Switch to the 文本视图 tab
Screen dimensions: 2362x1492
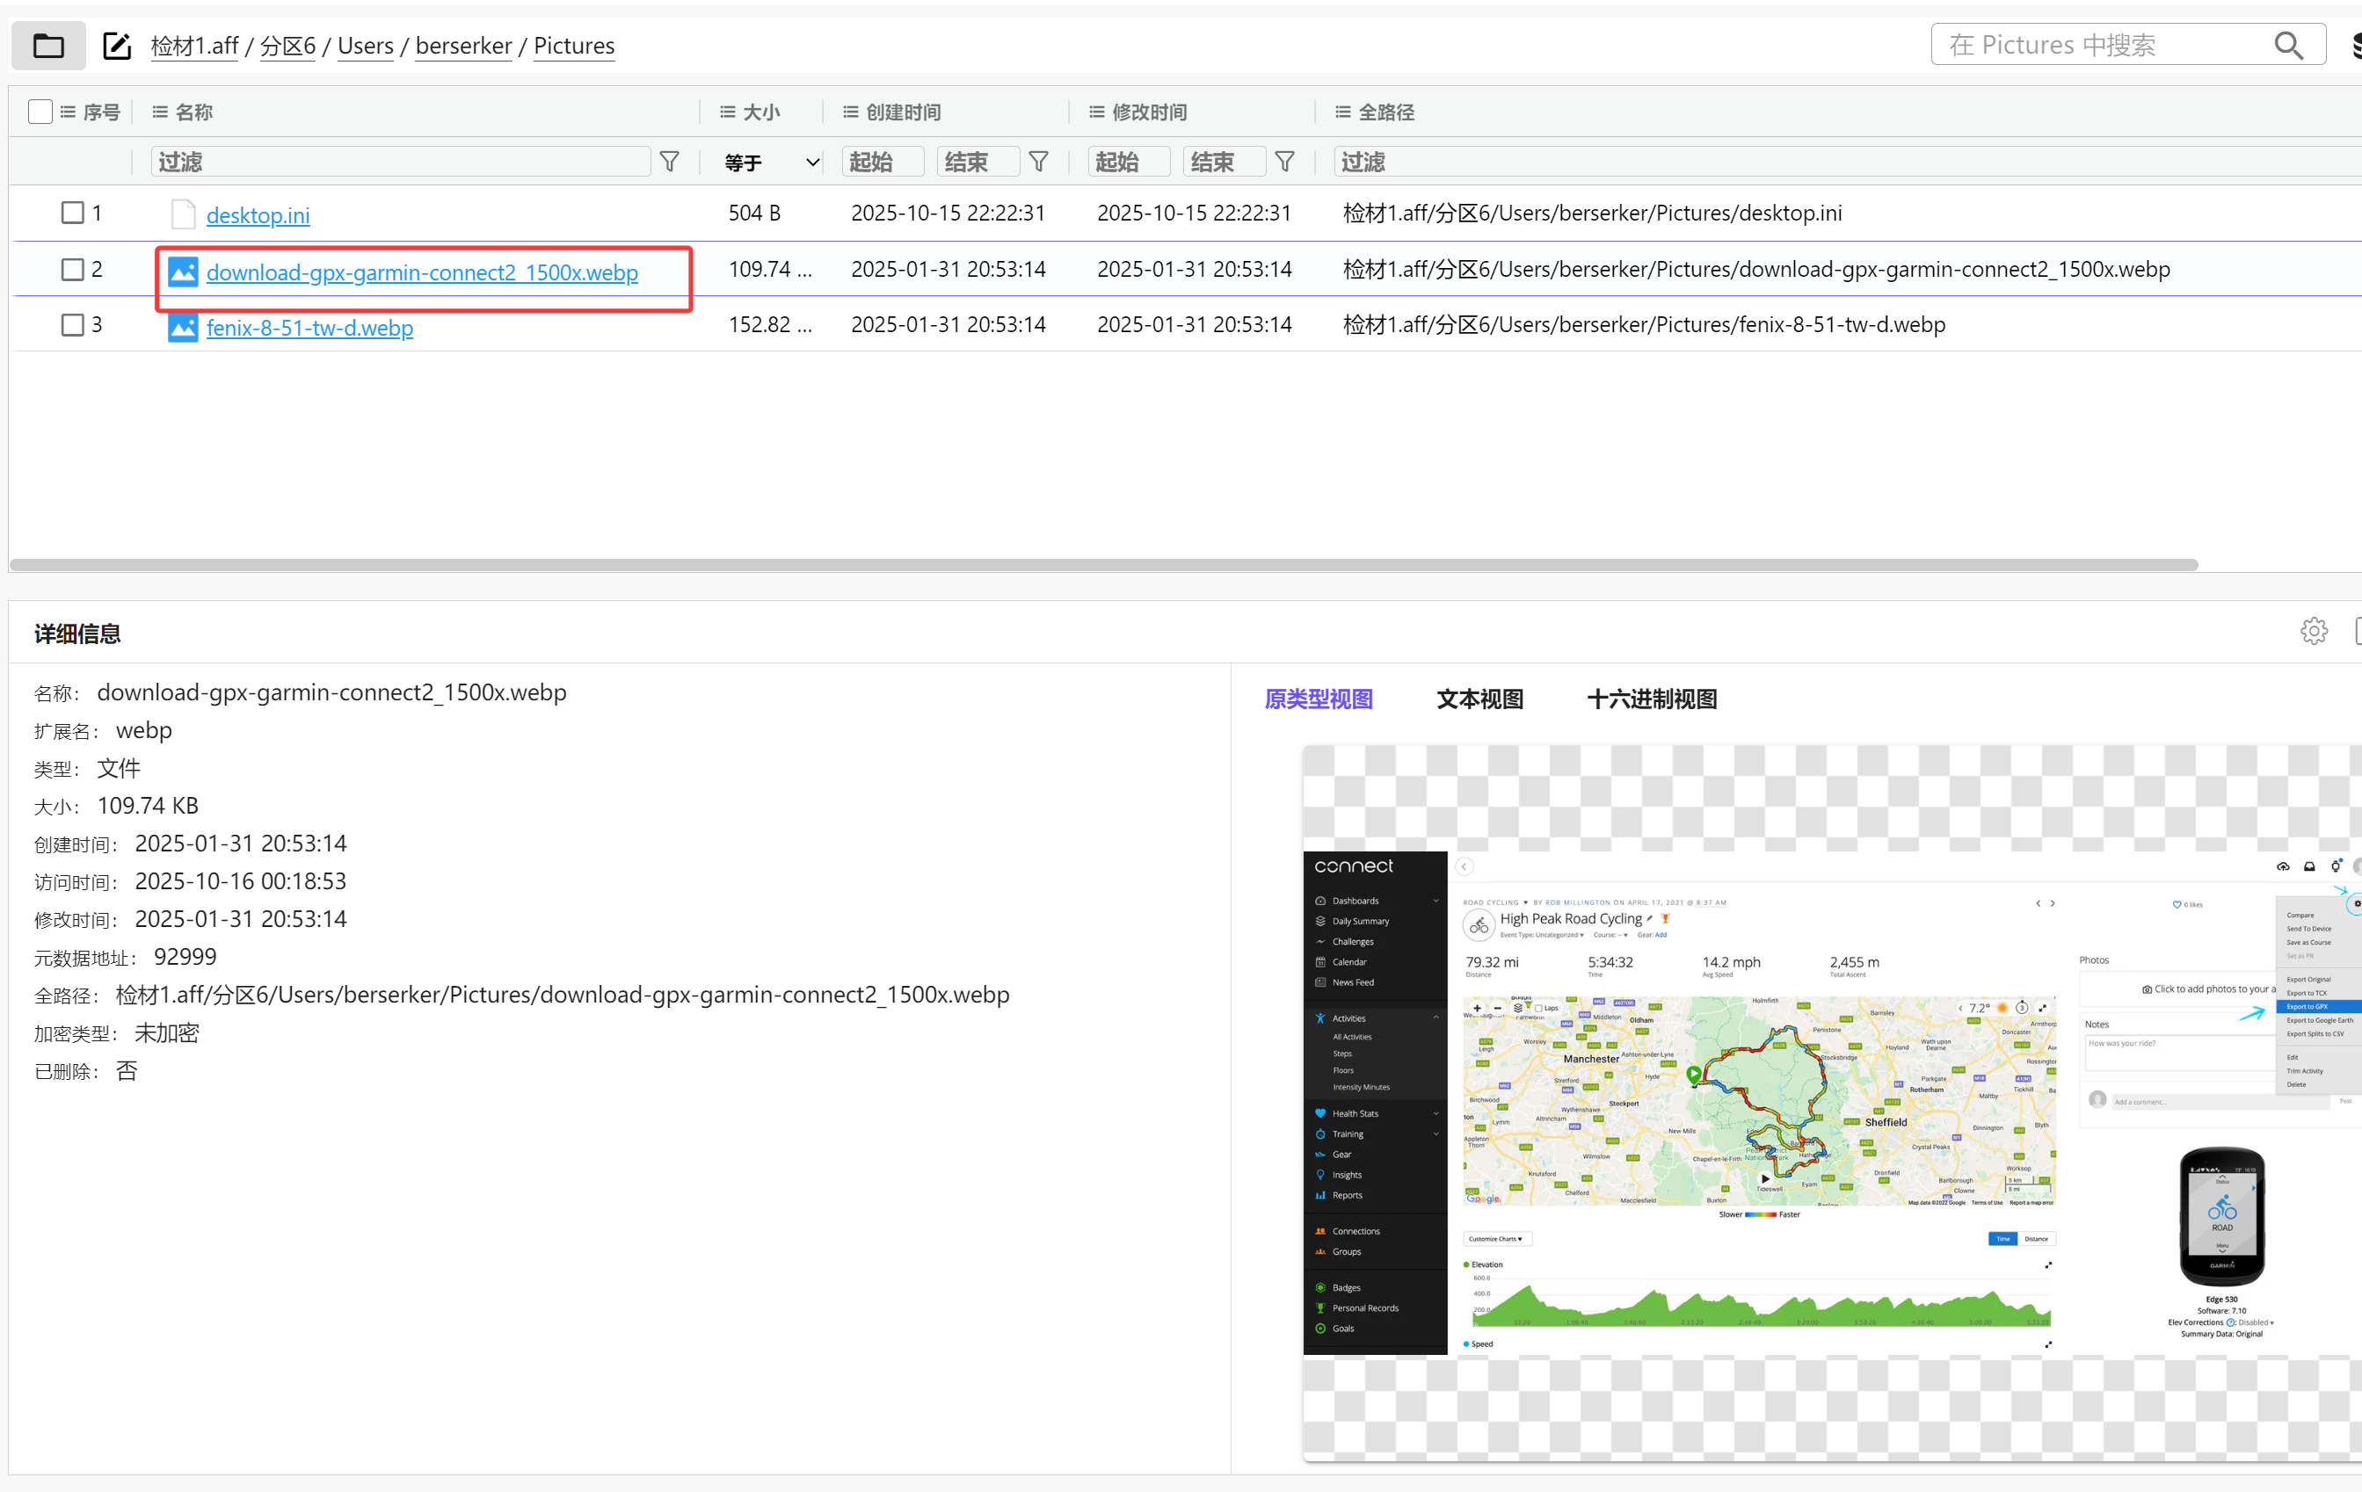tap(1479, 699)
